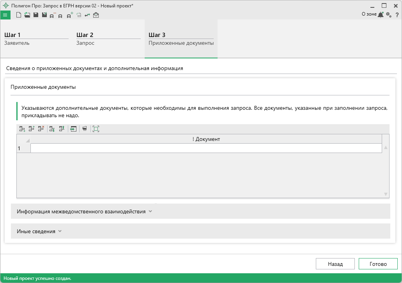Click the first Документ table cell
402x283 pixels.
[206, 148]
